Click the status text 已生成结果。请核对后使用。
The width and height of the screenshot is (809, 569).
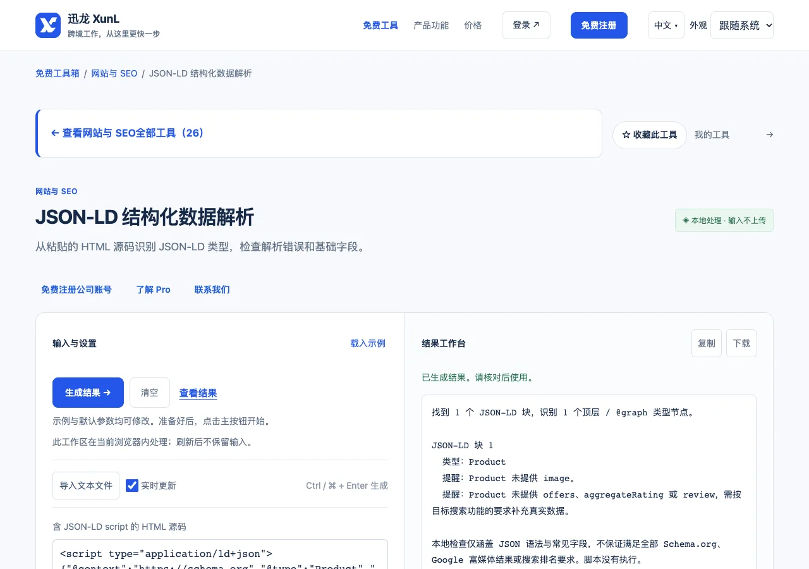[478, 377]
